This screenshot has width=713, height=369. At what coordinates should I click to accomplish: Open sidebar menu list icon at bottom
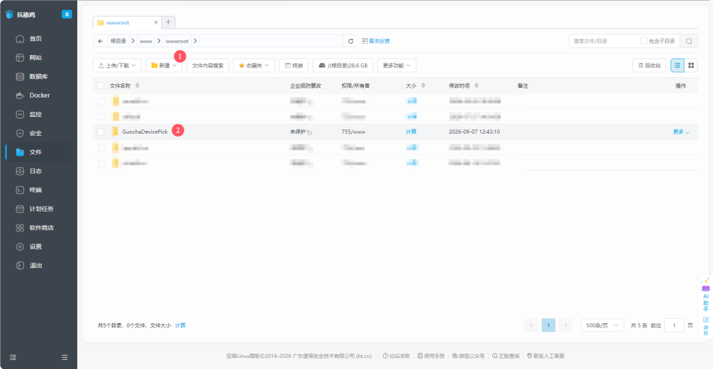pos(64,357)
